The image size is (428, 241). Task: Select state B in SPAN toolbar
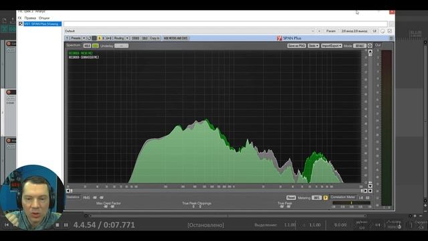[103, 38]
